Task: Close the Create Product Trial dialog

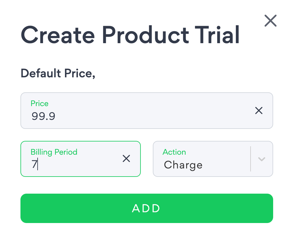Action: pyautogui.click(x=270, y=21)
